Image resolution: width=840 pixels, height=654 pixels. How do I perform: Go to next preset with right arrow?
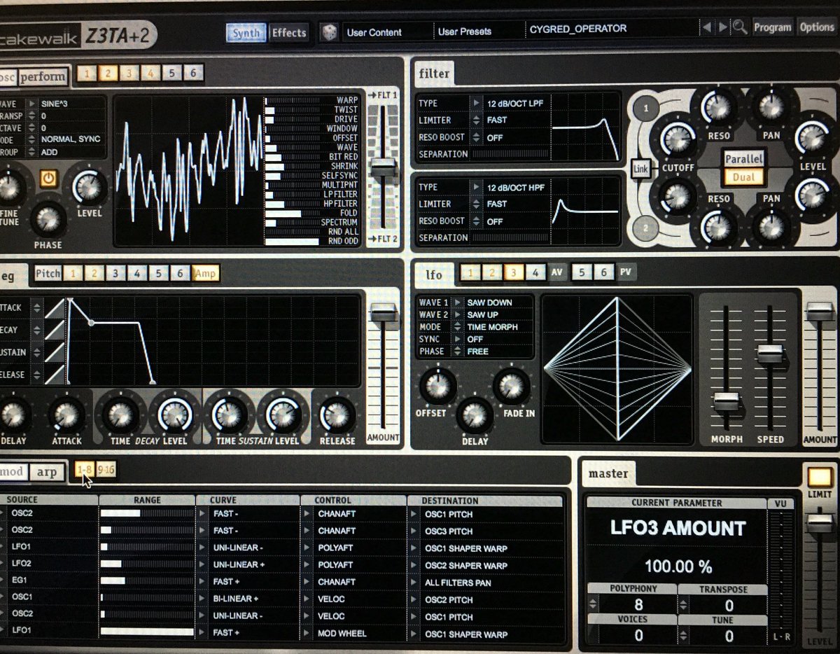(723, 28)
